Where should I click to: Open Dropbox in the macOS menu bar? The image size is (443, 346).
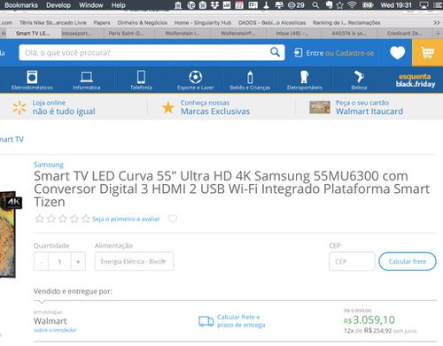[214, 5]
